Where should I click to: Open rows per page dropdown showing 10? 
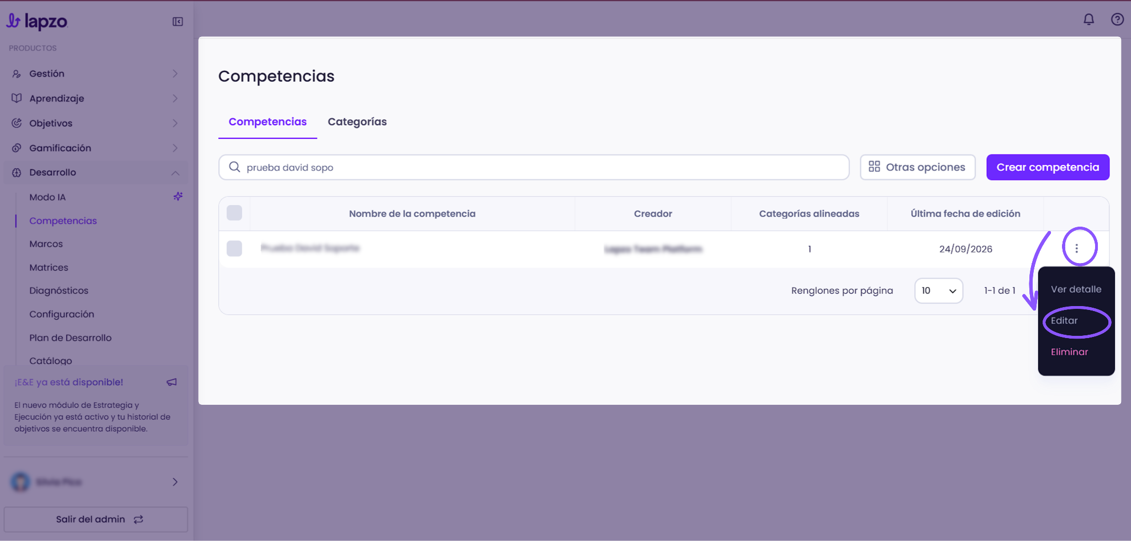click(938, 291)
